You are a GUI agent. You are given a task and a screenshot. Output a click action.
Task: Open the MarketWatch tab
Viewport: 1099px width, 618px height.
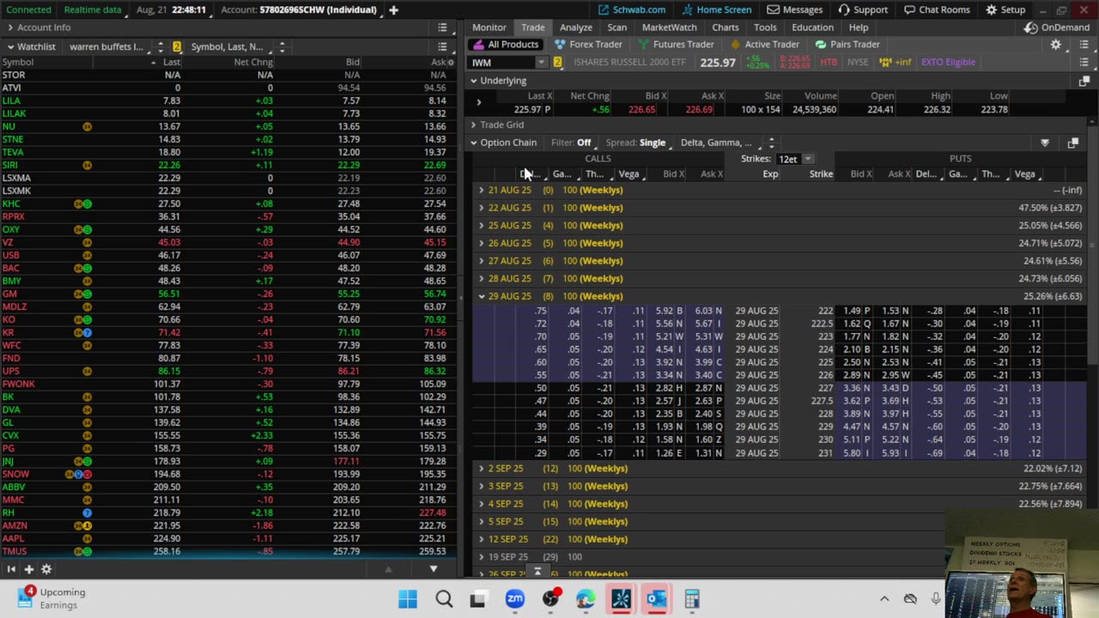670,27
